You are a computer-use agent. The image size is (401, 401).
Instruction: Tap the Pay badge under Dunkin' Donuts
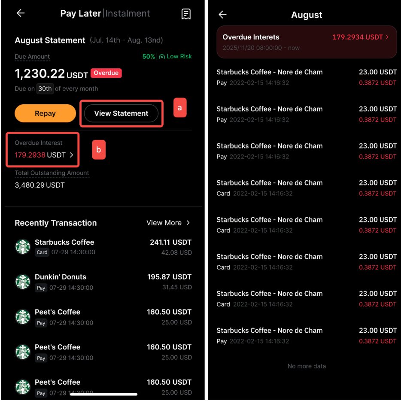(x=41, y=288)
